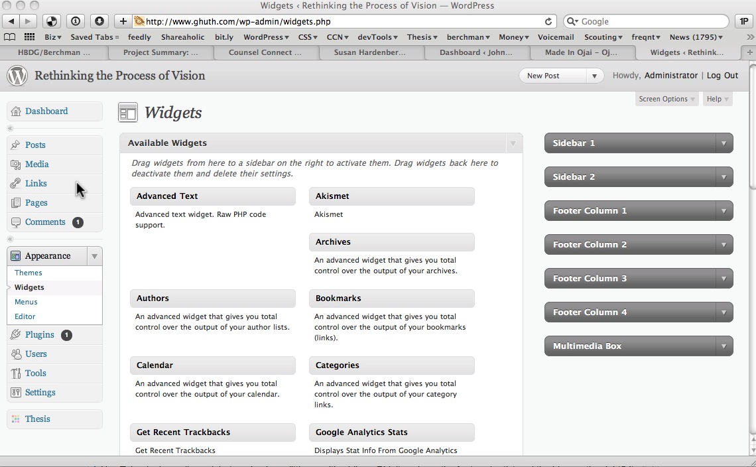Screen dimensions: 756x467
Task: Click the WordPress logo in header
Action: [x=17, y=76]
